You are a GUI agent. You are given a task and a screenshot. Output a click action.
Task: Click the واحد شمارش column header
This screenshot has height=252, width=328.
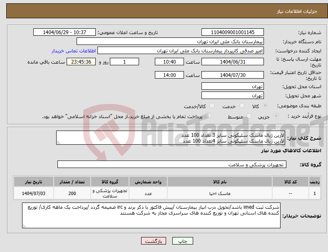coord(148,182)
